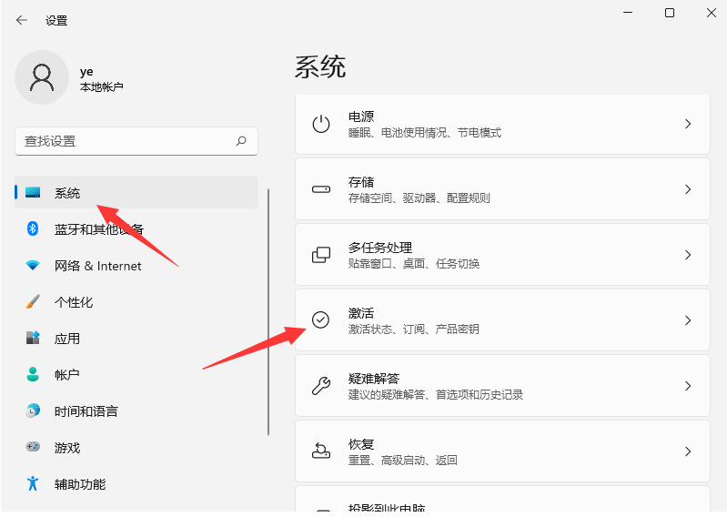Click the user profile avatar icon
The width and height of the screenshot is (727, 517).
point(42,77)
